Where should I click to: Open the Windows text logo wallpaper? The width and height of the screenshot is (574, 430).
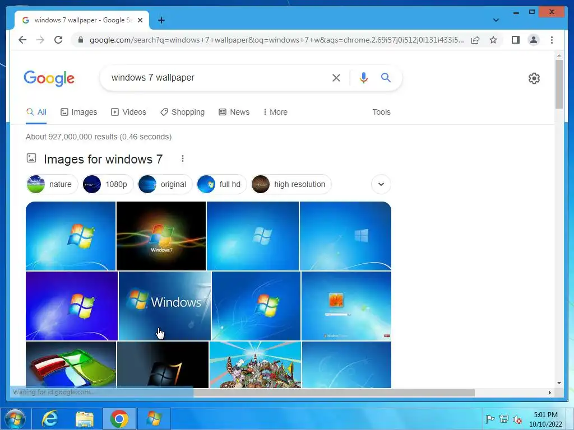click(x=165, y=306)
